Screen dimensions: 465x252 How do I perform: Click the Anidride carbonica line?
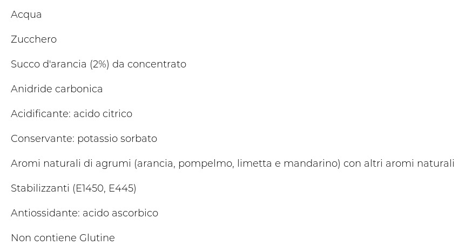pyautogui.click(x=57, y=89)
